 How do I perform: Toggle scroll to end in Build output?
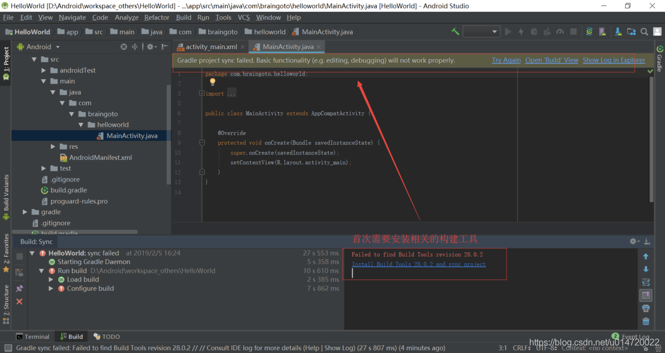(646, 295)
